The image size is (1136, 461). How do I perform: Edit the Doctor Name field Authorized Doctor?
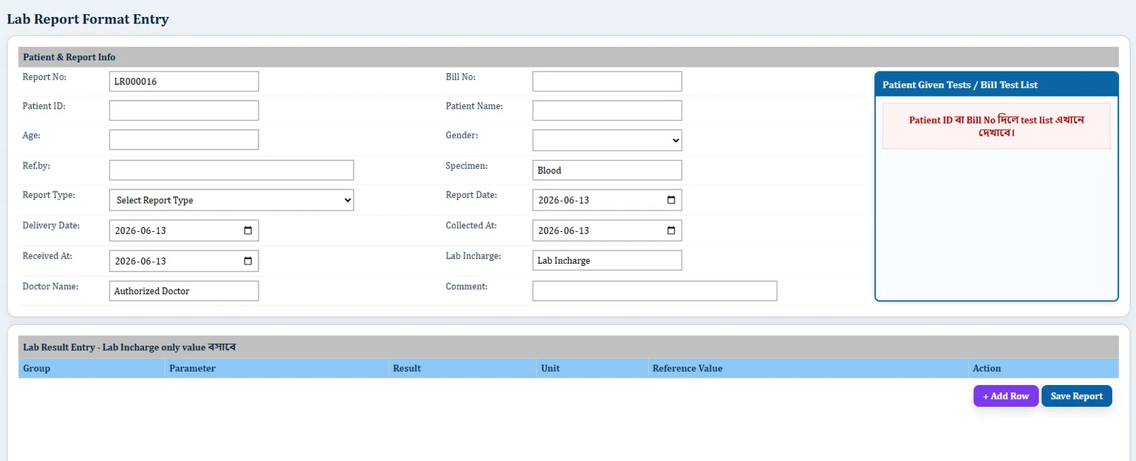pyautogui.click(x=184, y=291)
